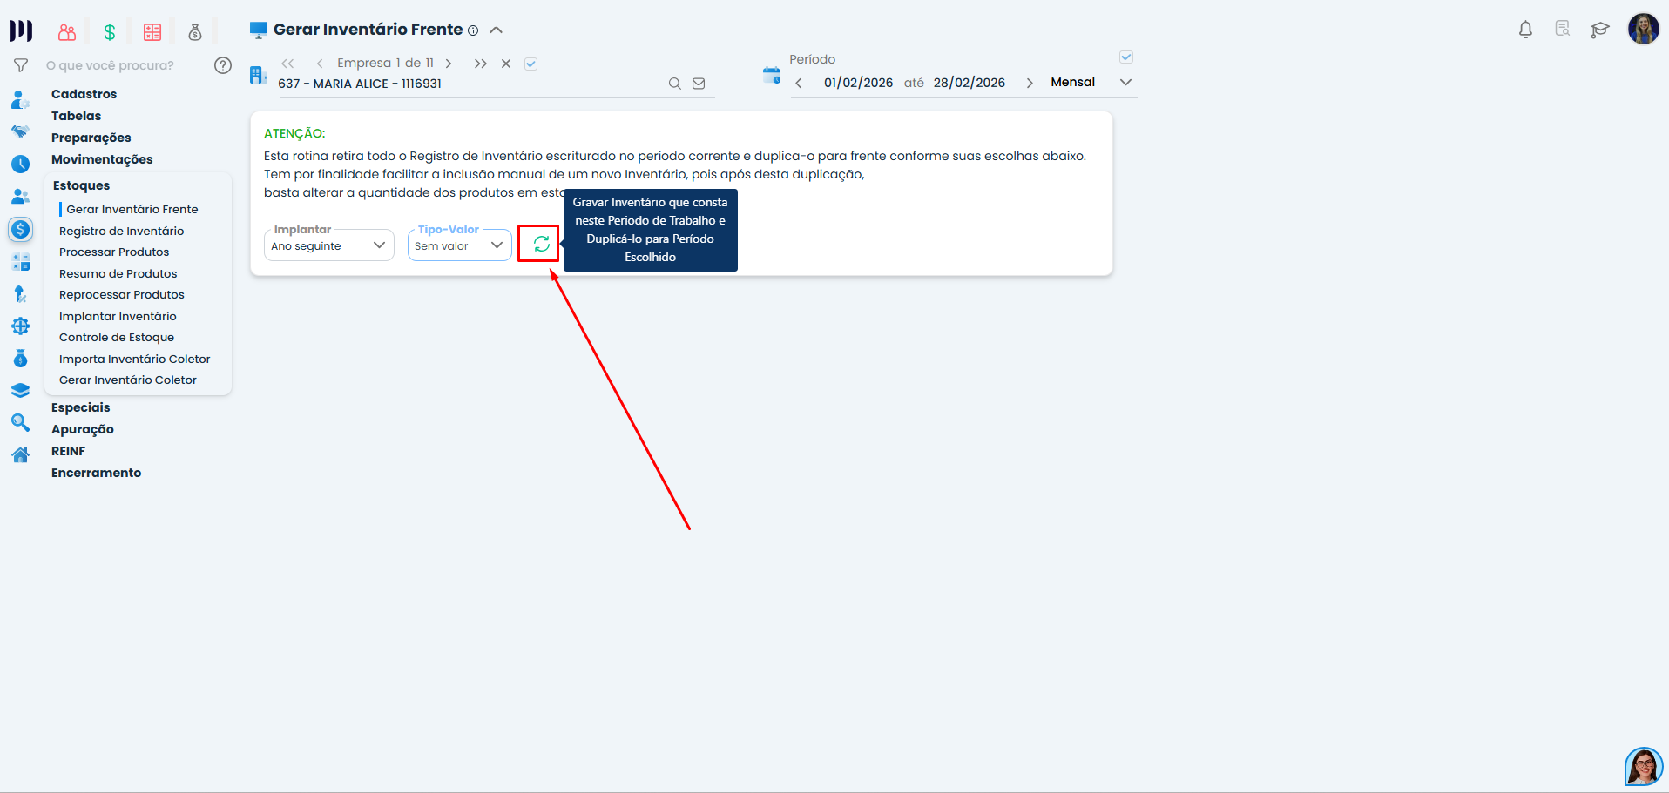The height and width of the screenshot is (793, 1669).
Task: Open Importa Inventário Coletor
Action: point(135,359)
